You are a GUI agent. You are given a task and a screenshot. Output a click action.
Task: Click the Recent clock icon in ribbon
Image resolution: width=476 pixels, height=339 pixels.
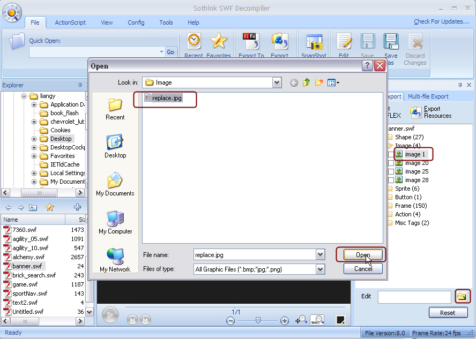(194, 43)
